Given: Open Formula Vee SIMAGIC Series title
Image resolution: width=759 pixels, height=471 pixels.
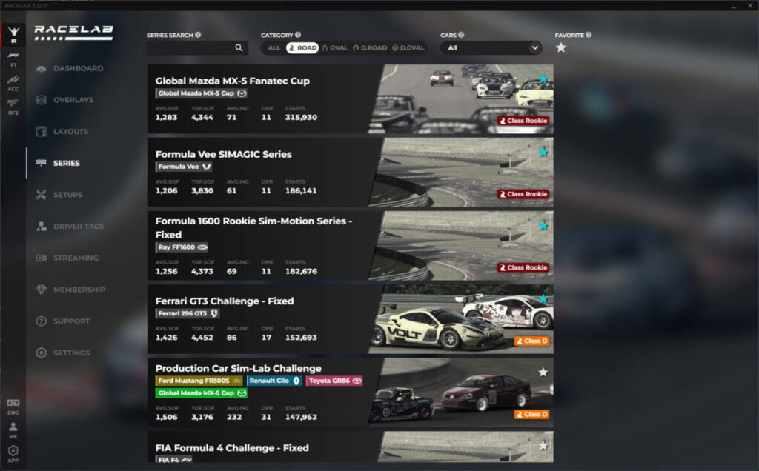Looking at the screenshot, I should (224, 154).
